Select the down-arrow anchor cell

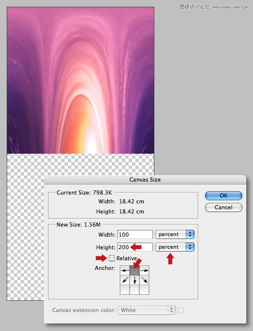pyautogui.click(x=135, y=280)
